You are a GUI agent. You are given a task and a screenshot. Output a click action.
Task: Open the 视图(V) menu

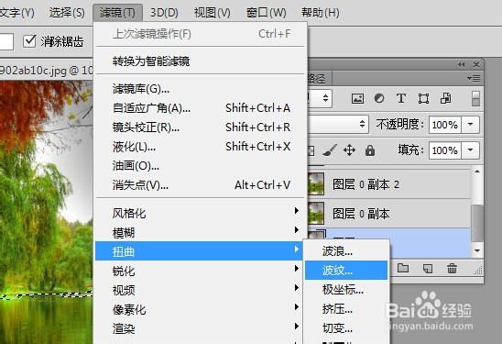point(212,13)
